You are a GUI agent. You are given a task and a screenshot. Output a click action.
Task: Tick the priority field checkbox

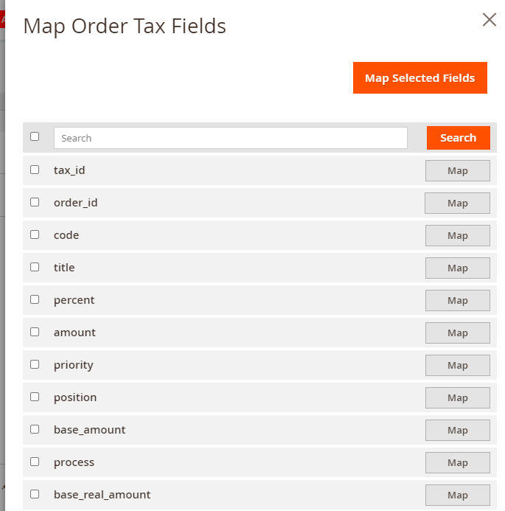[35, 364]
